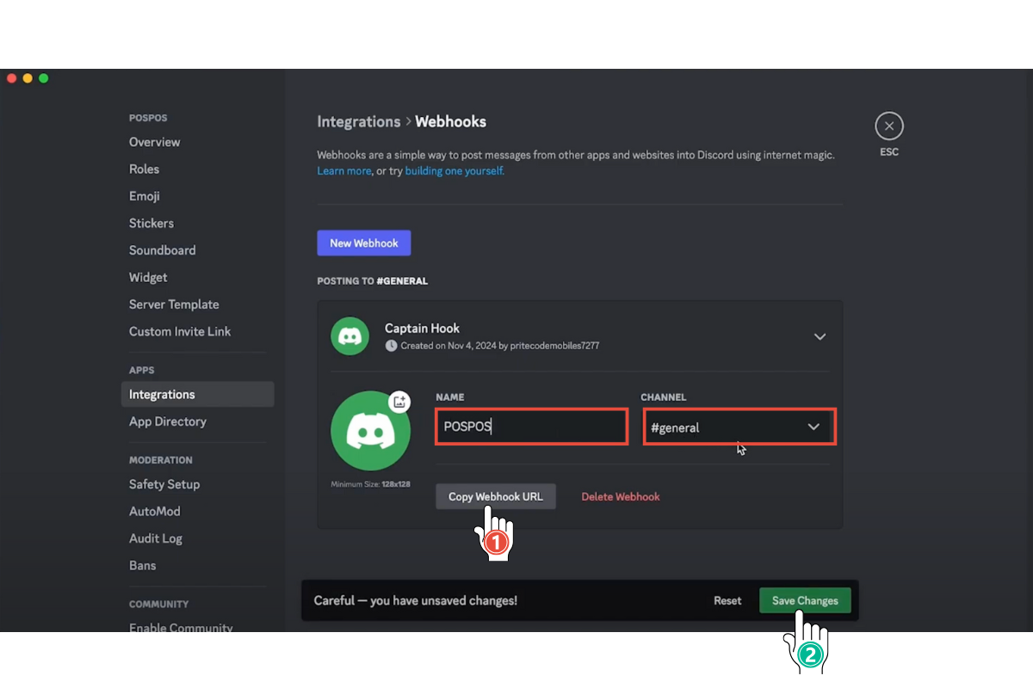Reset the unsaved changes
This screenshot has width=1033, height=688.
pos(727,600)
